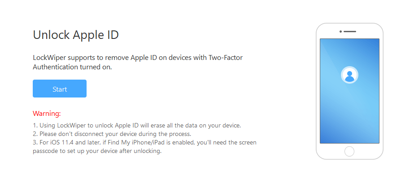Click passcode to set up device line
This screenshot has height=178, width=414.
pyautogui.click(x=97, y=151)
